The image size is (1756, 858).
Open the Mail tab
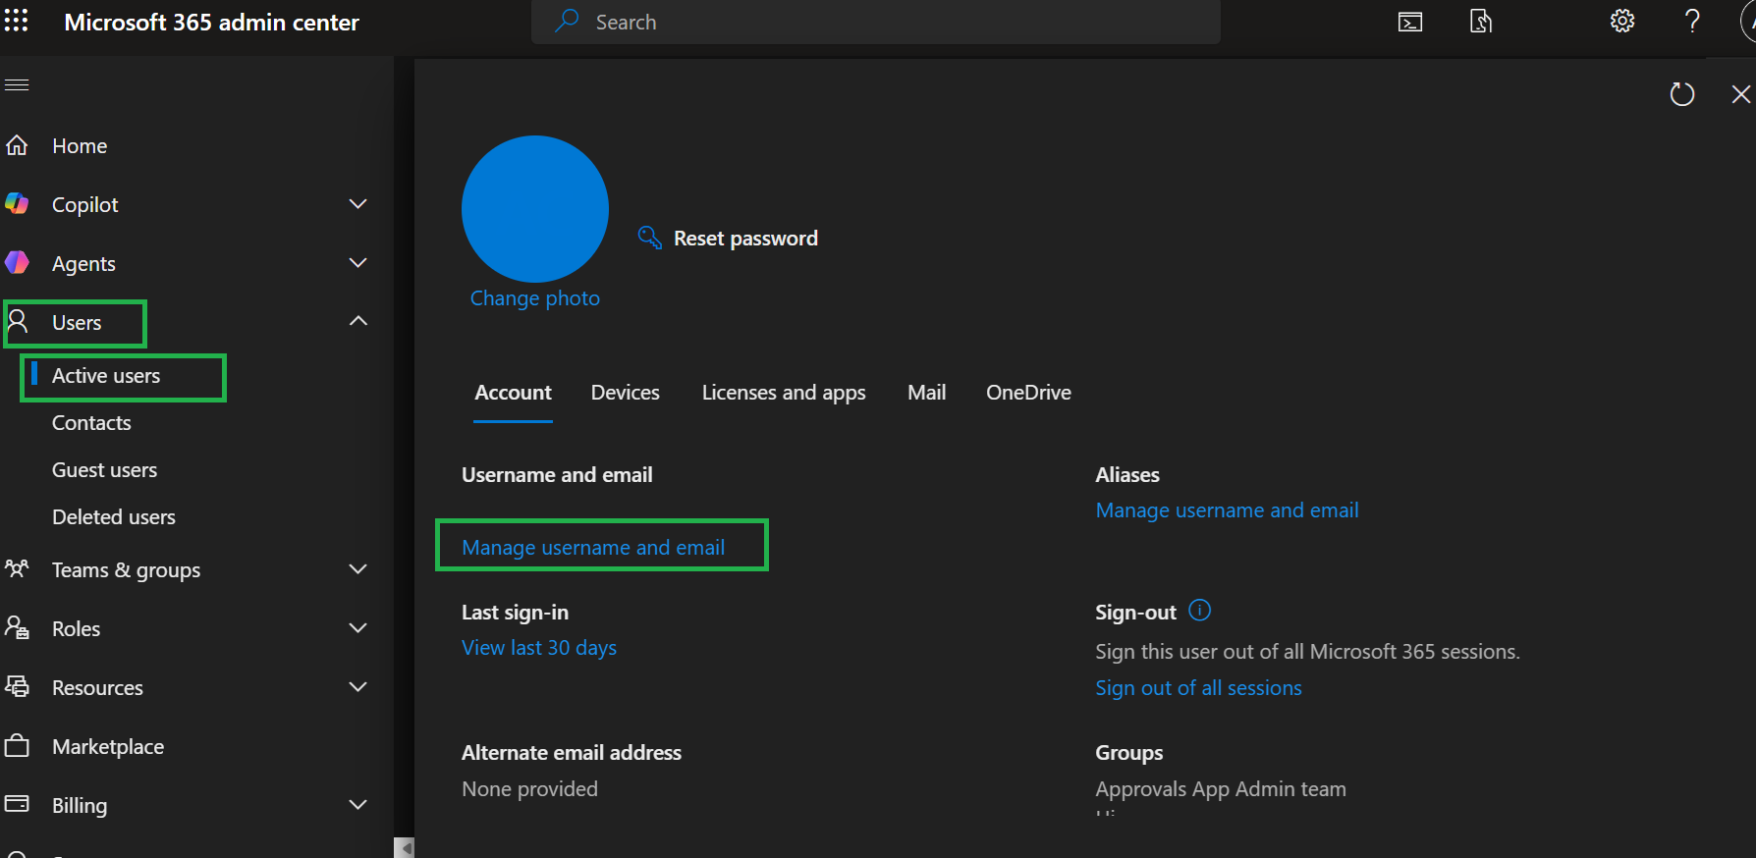point(927,393)
